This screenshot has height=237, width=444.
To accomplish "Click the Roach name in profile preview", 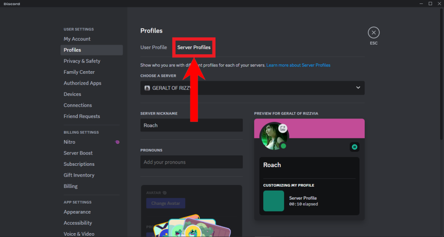I will (272, 165).
